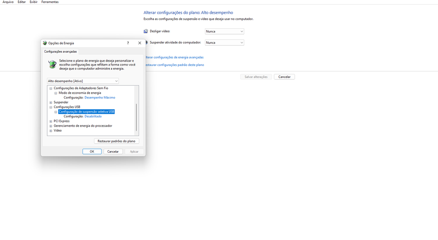Open advanced energy settings link
The height and width of the screenshot is (240, 438).
175,57
